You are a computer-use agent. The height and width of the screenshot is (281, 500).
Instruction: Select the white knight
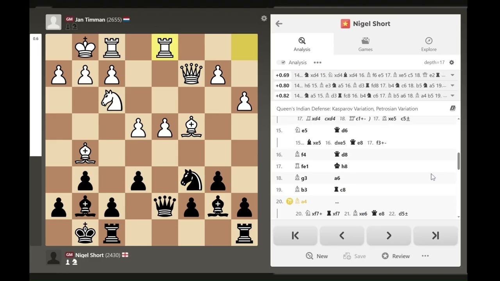tap(112, 100)
